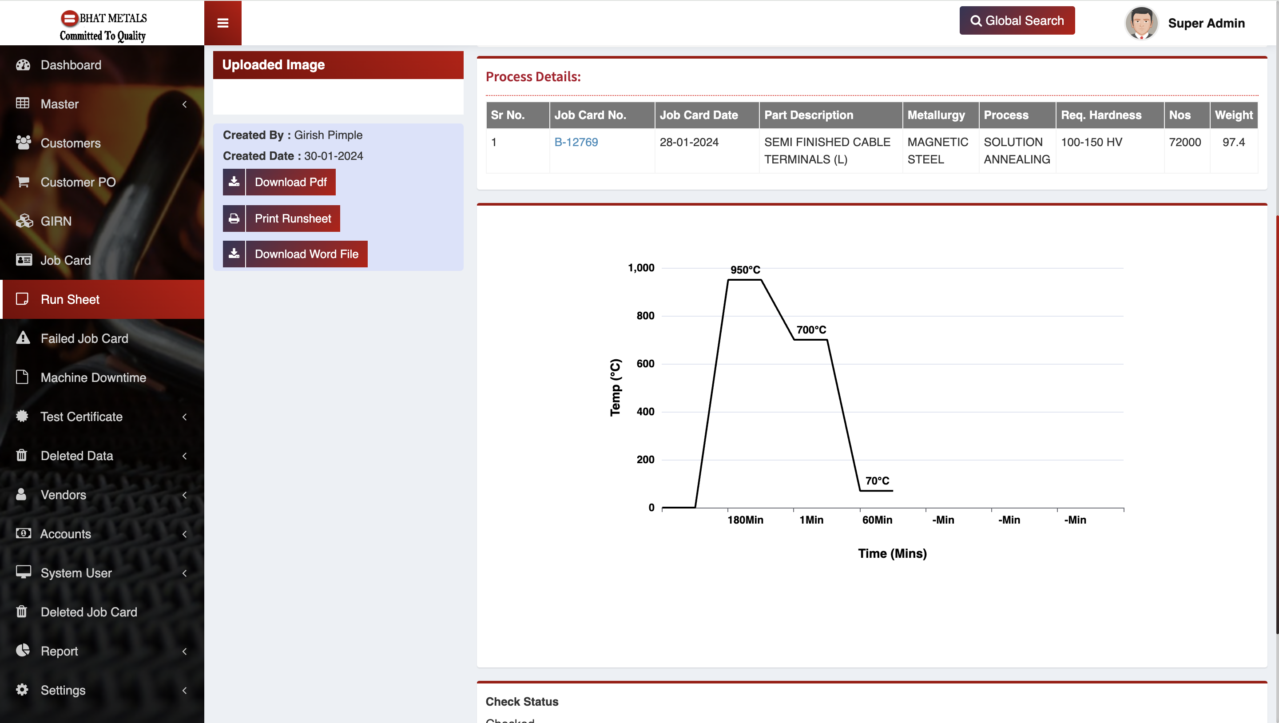This screenshot has width=1279, height=723.
Task: Click download icon next to Download Pdf
Action: pos(234,182)
